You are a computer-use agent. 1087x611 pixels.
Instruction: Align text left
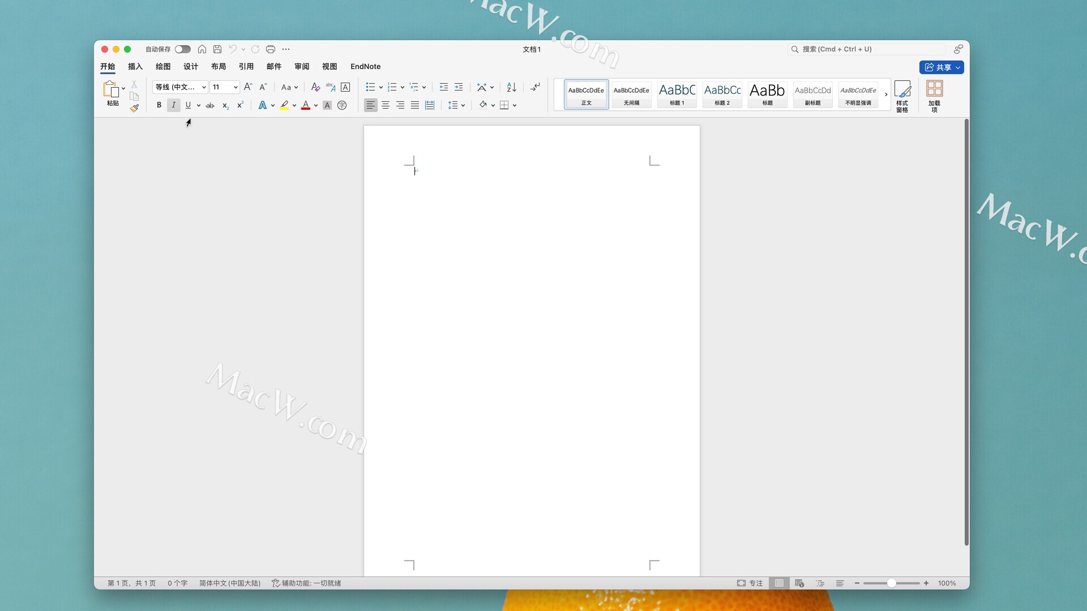click(x=370, y=105)
